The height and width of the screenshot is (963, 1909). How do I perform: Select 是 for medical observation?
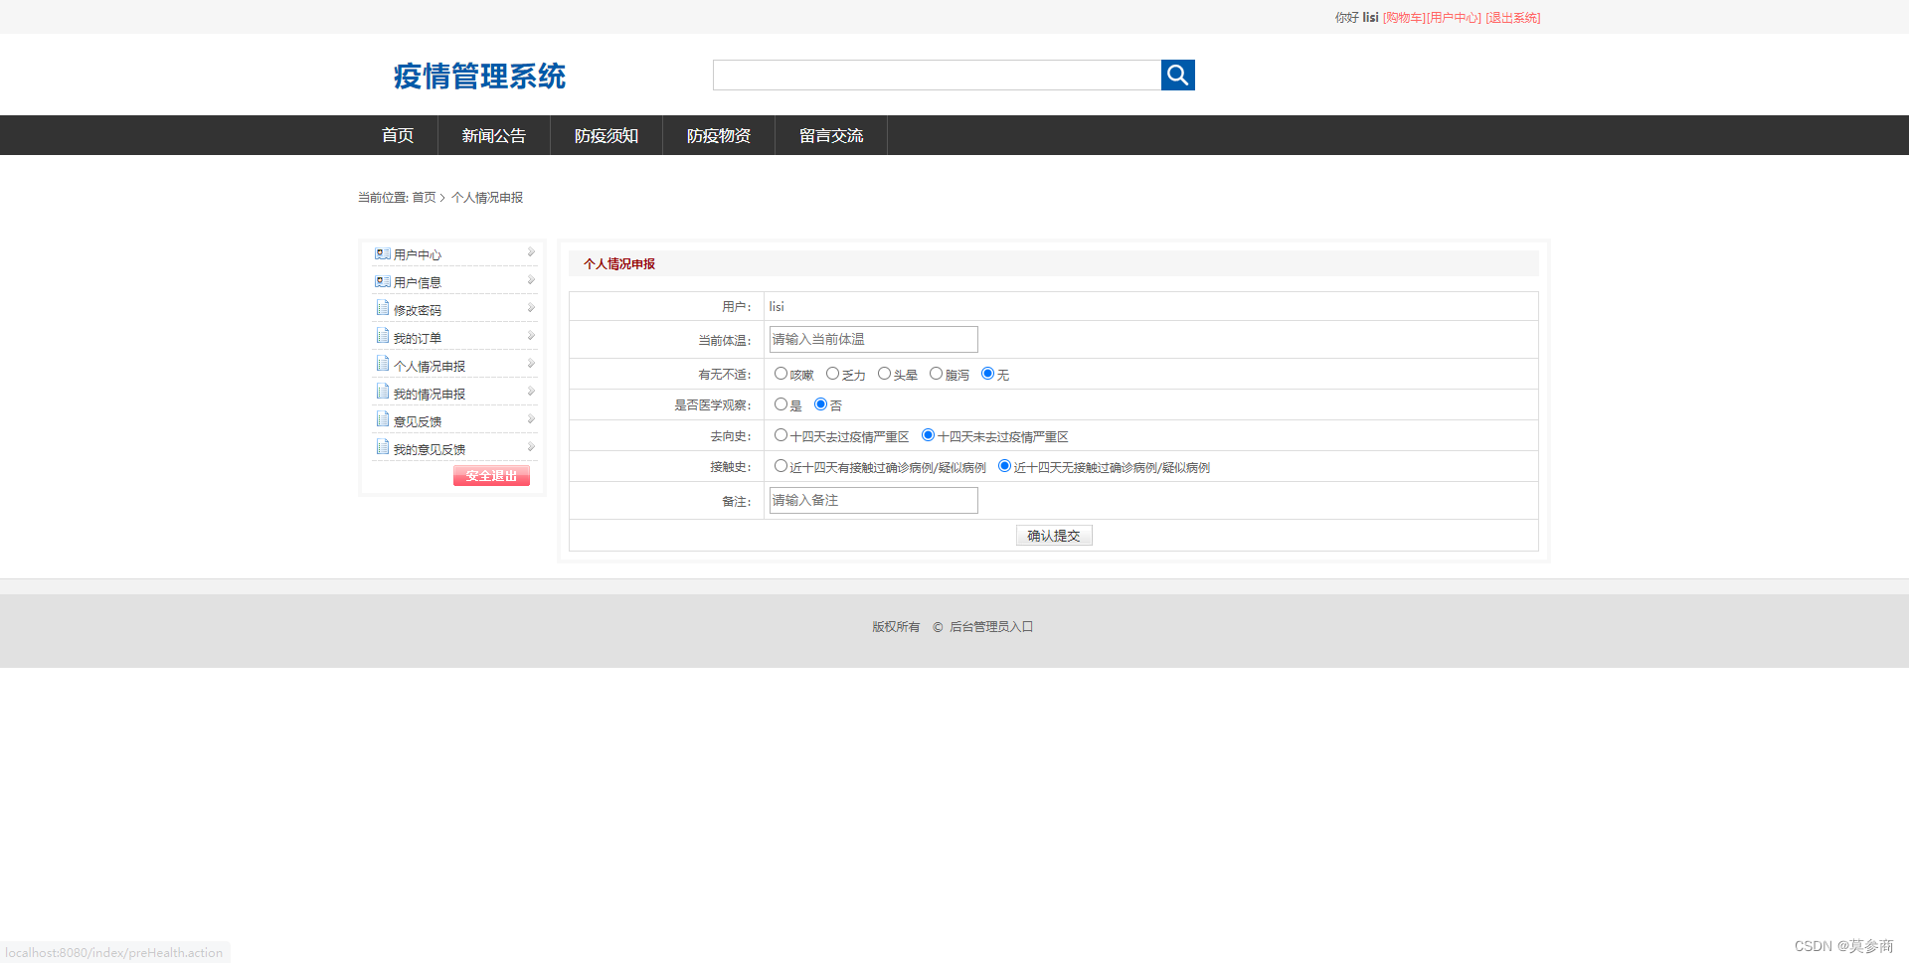click(x=781, y=404)
